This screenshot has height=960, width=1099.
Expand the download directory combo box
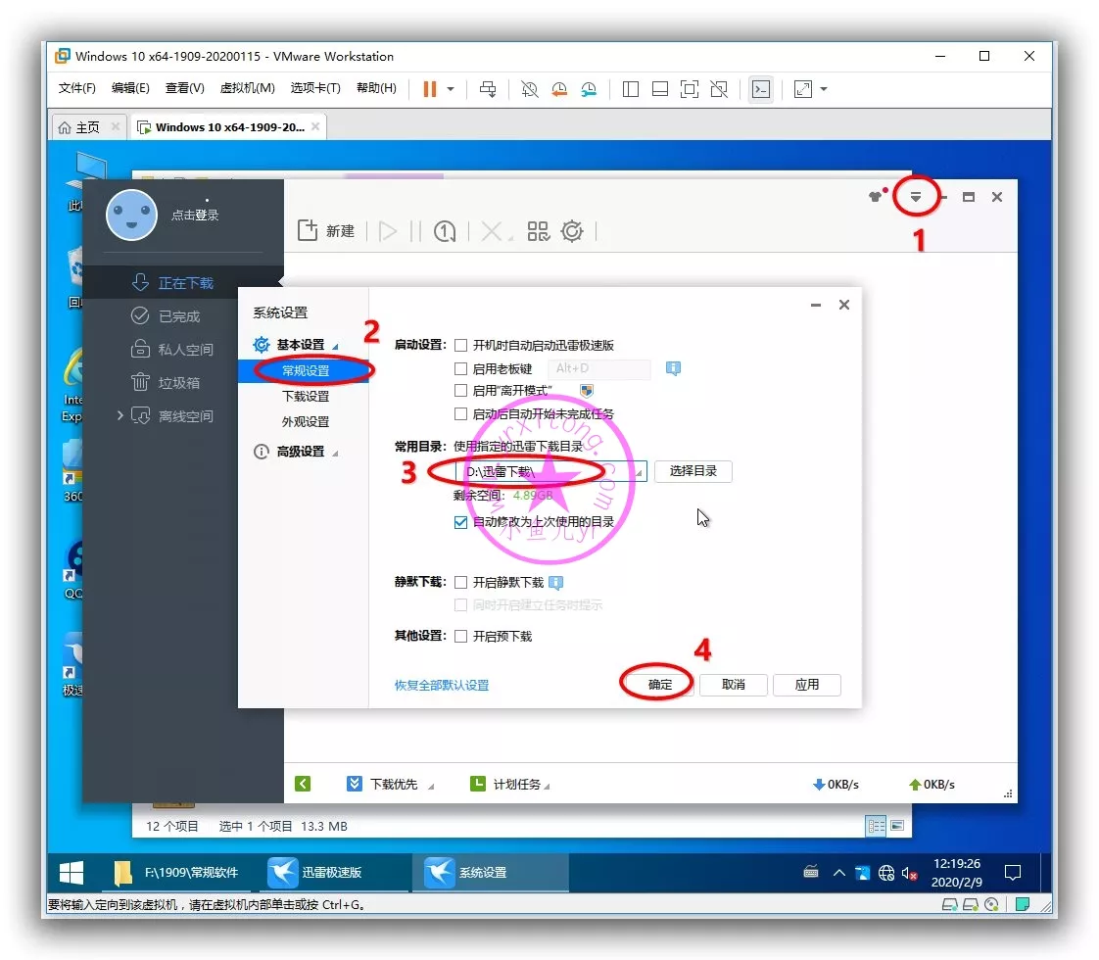point(639,472)
